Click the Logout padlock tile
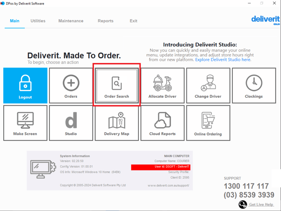Screen dimensions: 281x211 25,86
